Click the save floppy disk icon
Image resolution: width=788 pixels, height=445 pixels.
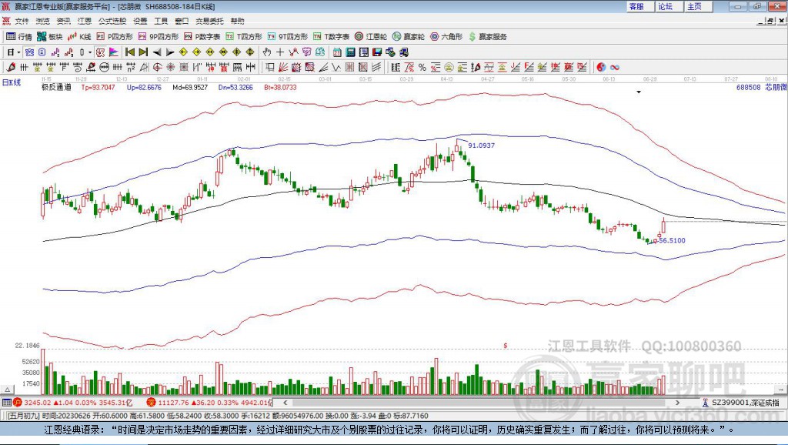click(377, 52)
